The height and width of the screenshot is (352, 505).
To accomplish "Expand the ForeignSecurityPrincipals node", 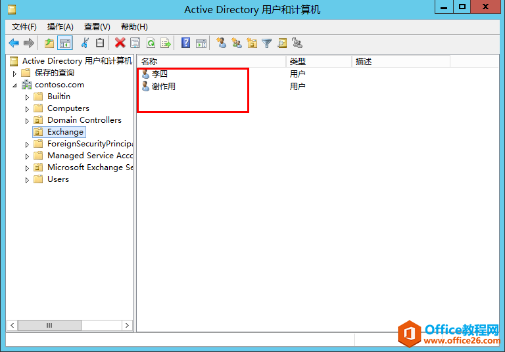I will pyautogui.click(x=27, y=144).
